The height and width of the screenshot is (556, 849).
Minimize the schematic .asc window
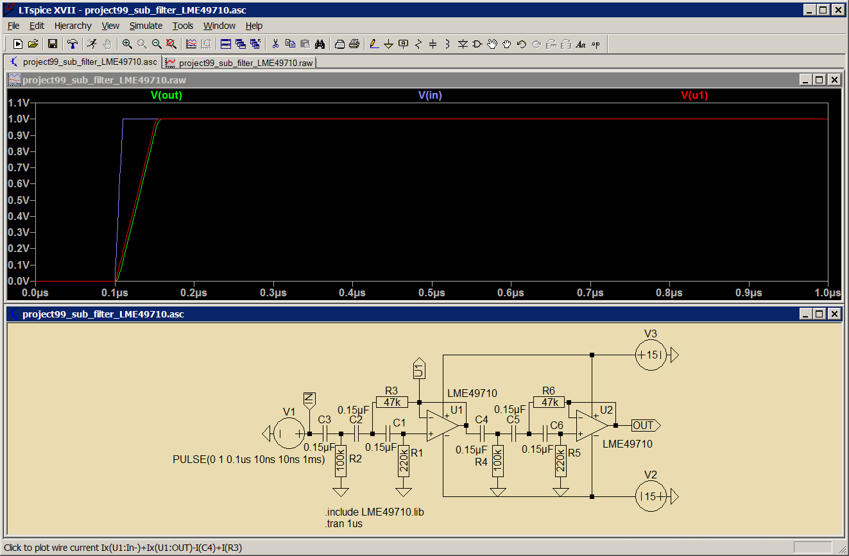click(805, 314)
